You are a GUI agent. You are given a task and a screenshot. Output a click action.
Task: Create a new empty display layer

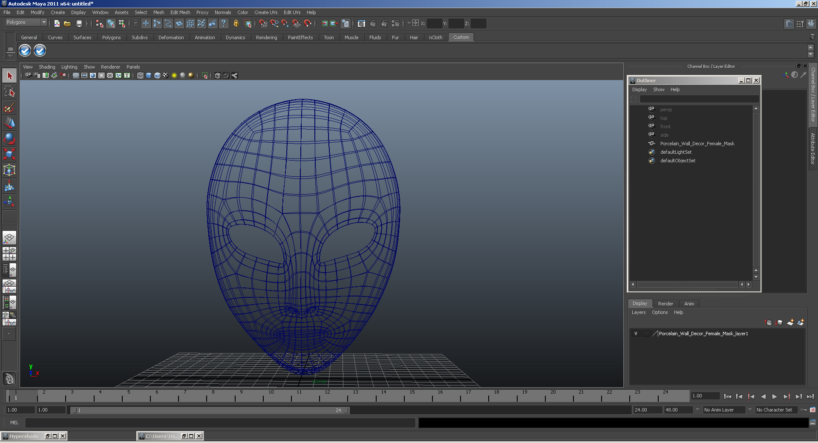pyautogui.click(x=790, y=322)
